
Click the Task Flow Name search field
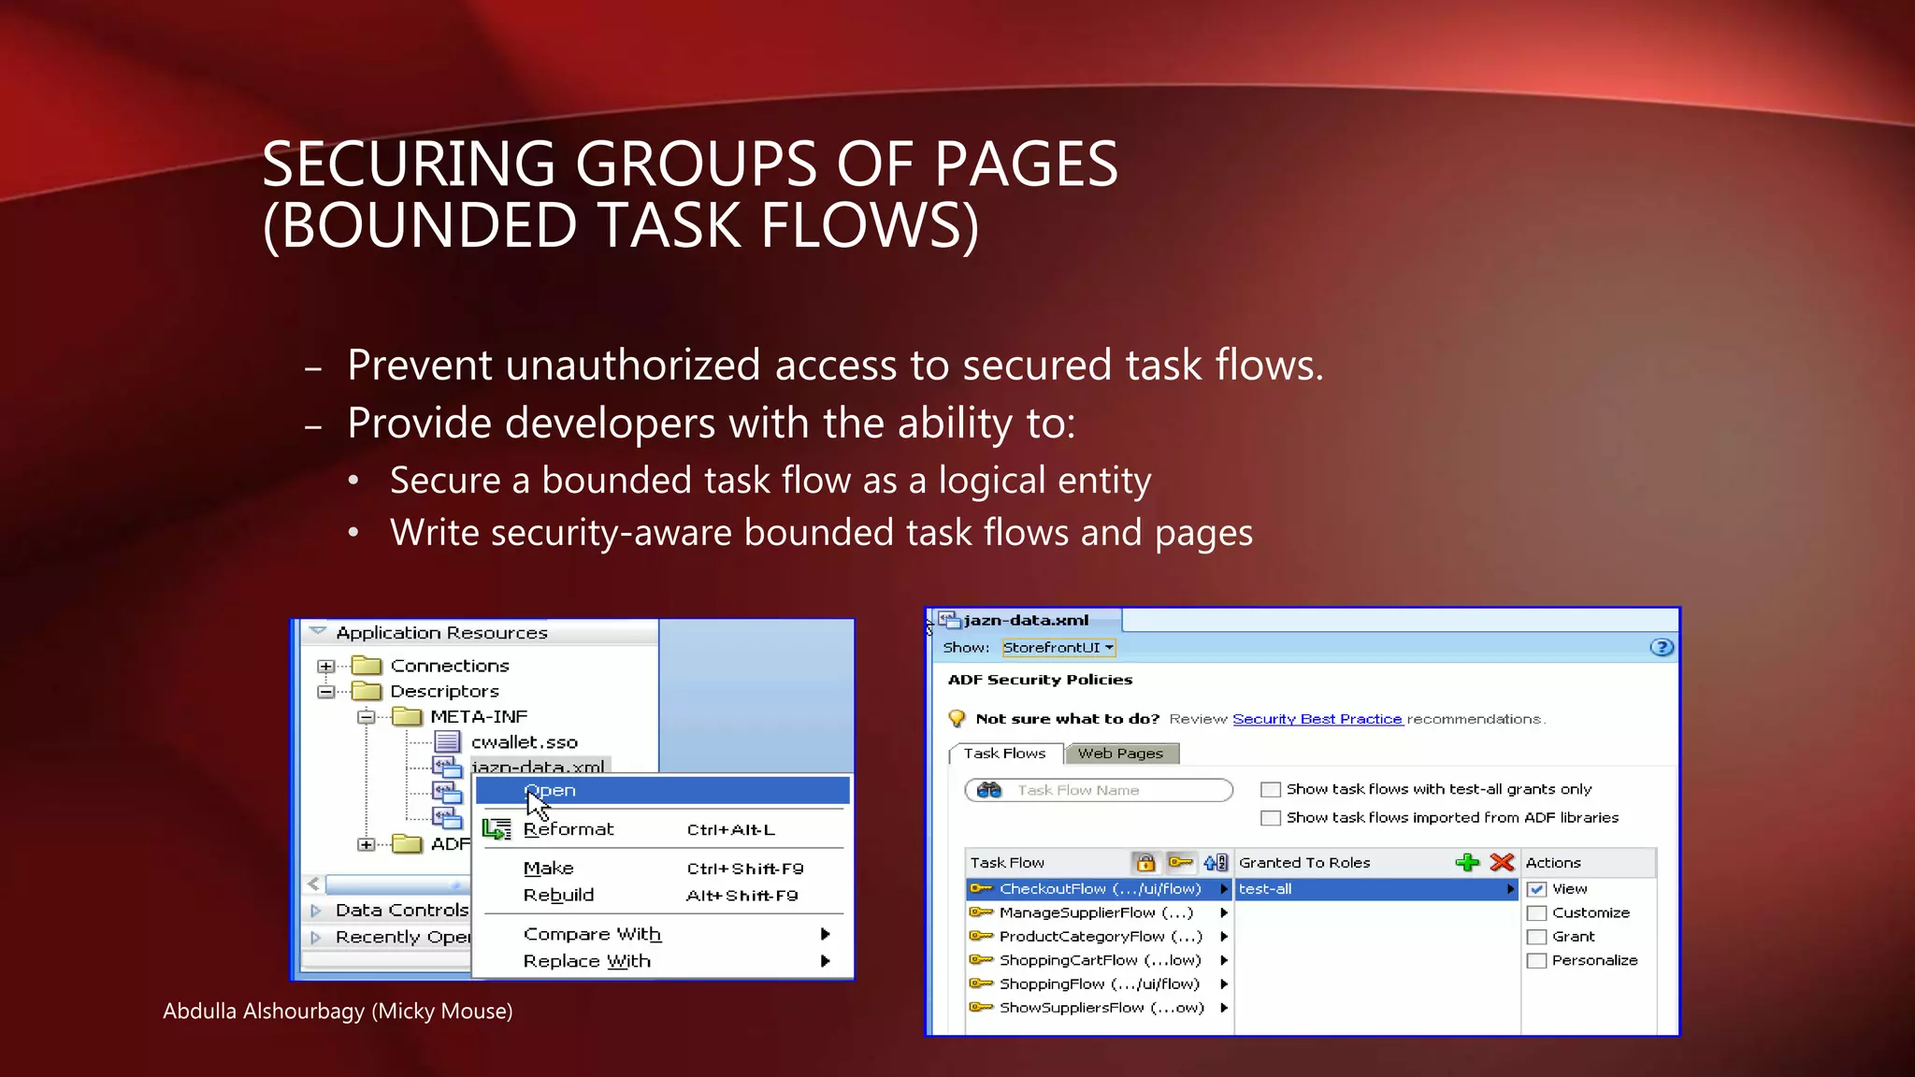pyautogui.click(x=1099, y=790)
